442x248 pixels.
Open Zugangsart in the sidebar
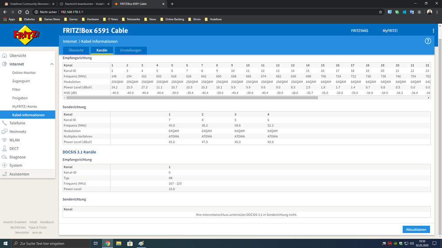[21, 81]
